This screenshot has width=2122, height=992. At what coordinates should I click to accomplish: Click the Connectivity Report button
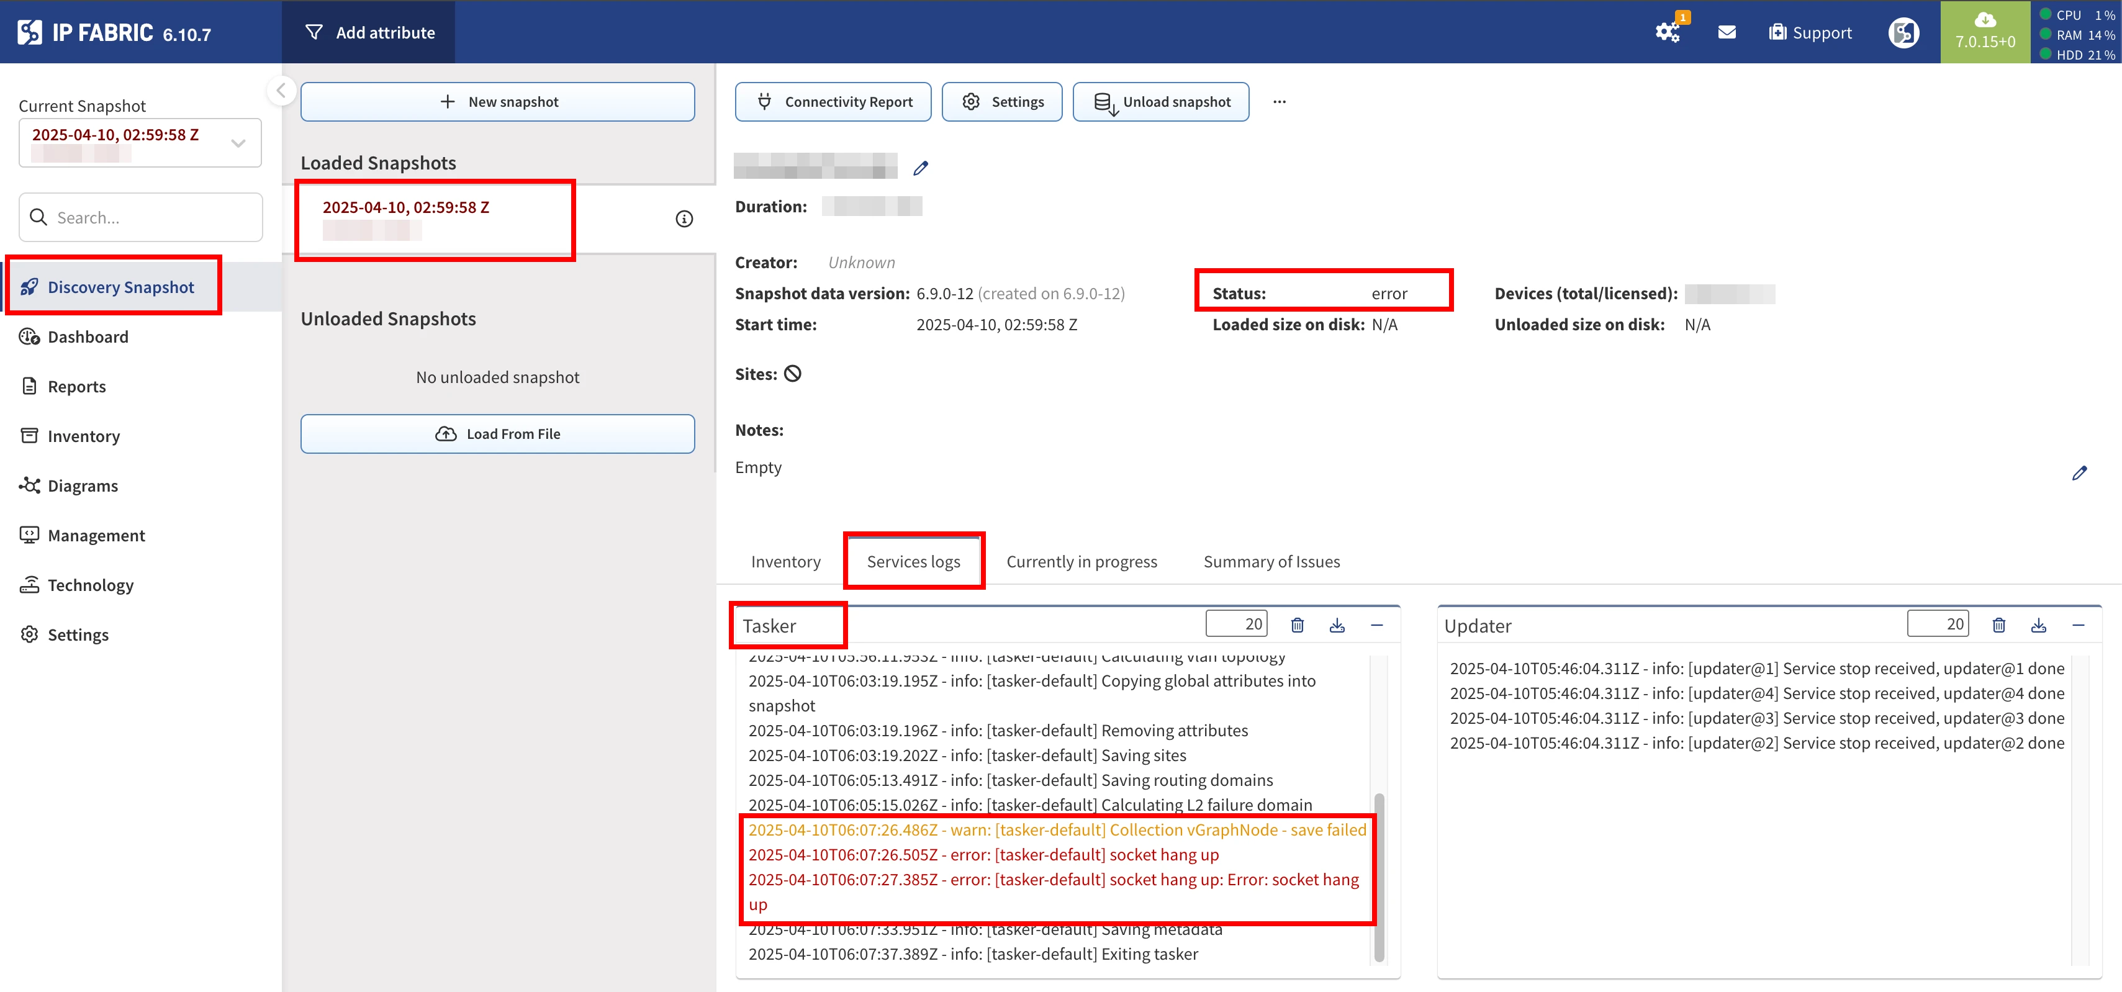pos(833,101)
